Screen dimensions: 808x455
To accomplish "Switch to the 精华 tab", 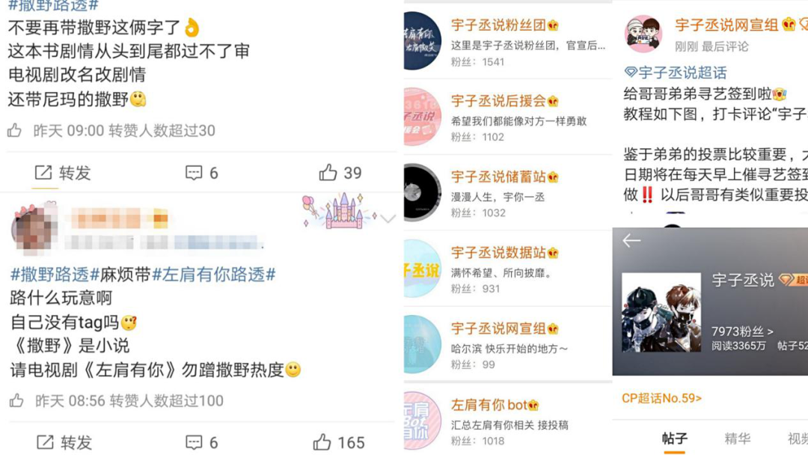I will pos(738,439).
